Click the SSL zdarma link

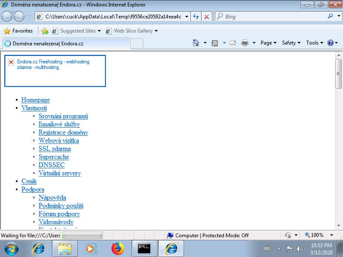(x=55, y=149)
